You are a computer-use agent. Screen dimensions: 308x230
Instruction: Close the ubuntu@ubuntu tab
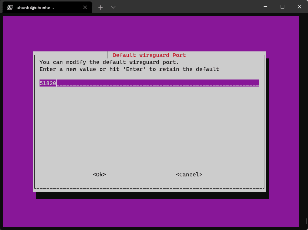(85, 7)
